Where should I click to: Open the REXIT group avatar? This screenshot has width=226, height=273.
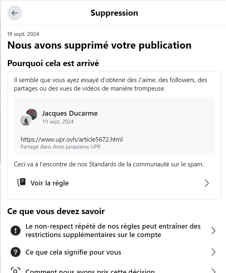coord(31,114)
